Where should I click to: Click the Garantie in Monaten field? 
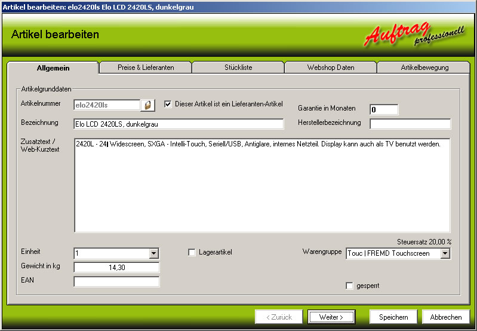[x=384, y=109]
